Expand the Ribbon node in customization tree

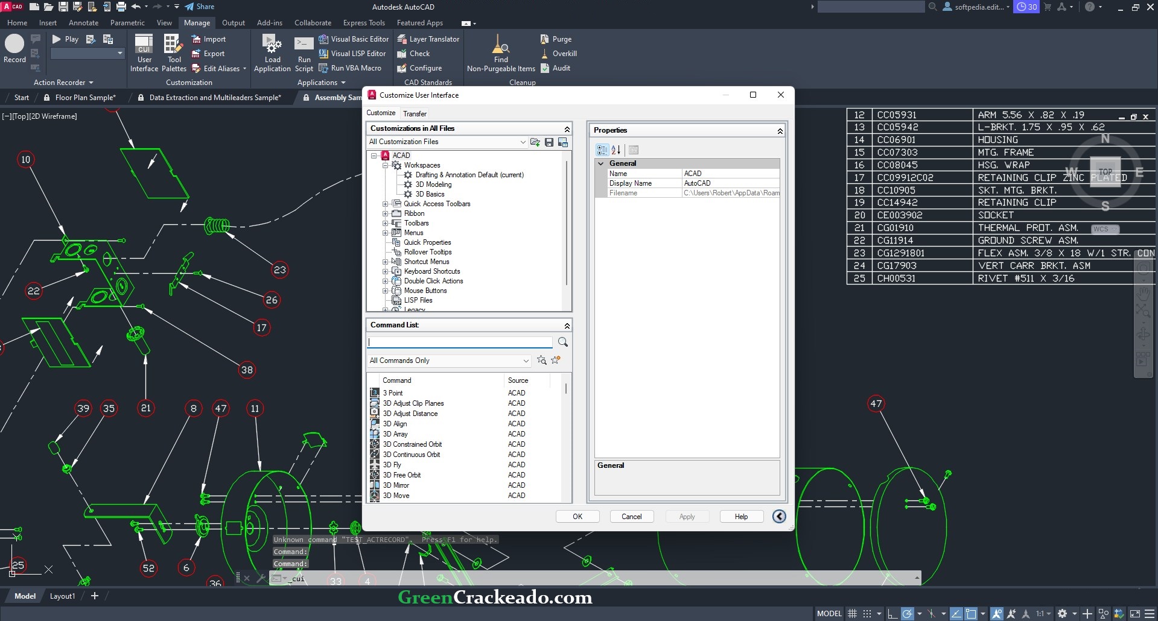point(386,213)
